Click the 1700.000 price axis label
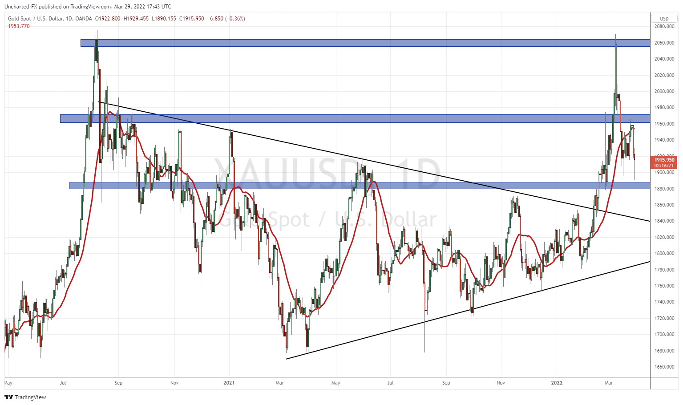Screen dimensions: 683x405 664,334
